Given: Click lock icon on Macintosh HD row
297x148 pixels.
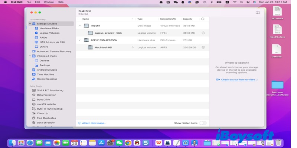Looking at the screenshot, I should (x=133, y=47).
